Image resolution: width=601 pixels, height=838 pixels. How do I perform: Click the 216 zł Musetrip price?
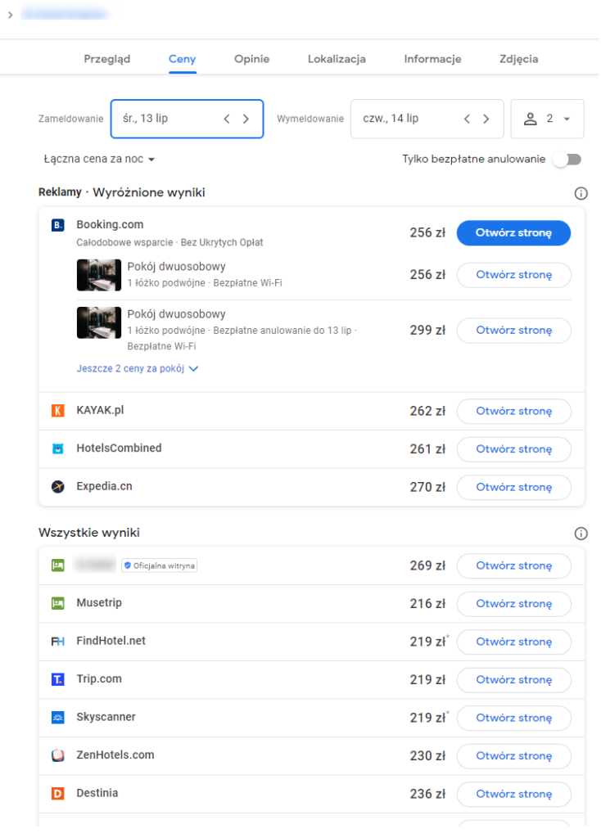coord(427,603)
